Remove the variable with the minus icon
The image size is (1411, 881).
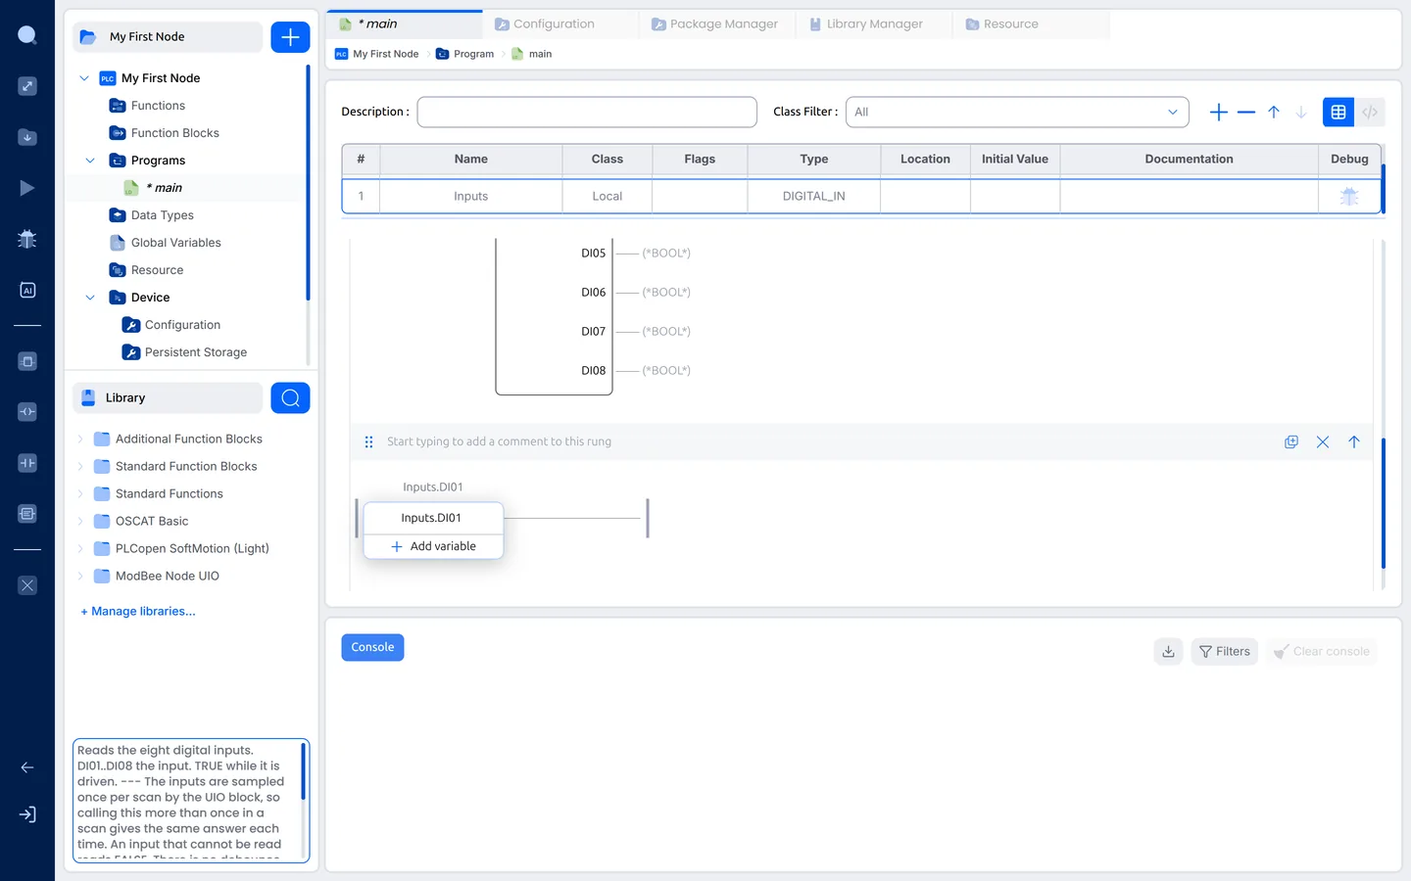pyautogui.click(x=1246, y=113)
